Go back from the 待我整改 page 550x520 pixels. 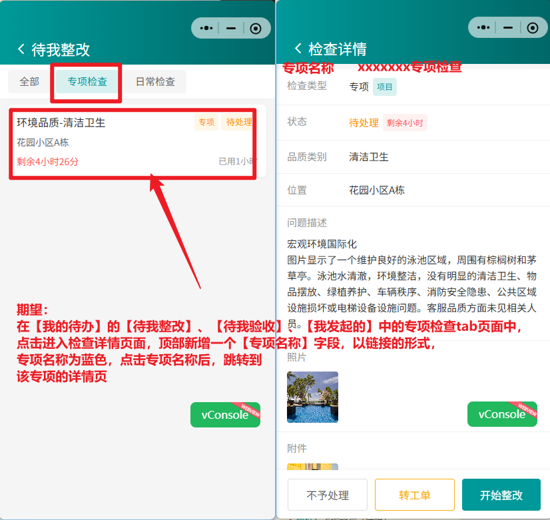click(x=21, y=49)
